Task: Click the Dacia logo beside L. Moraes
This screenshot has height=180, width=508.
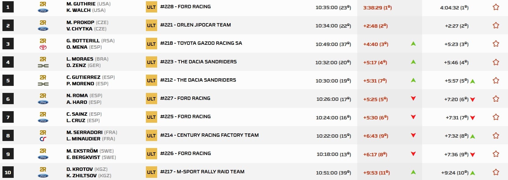Action: pos(43,66)
